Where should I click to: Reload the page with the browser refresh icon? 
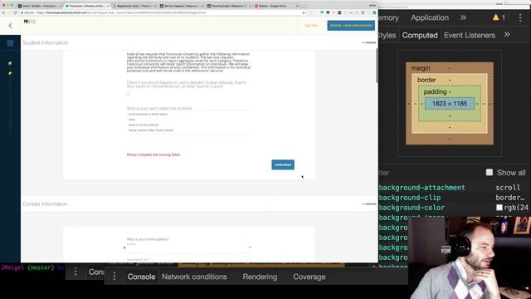(15, 12)
